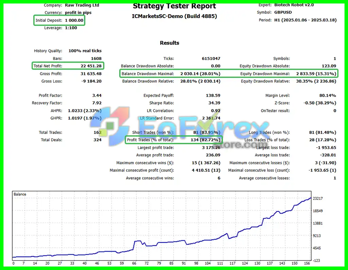Click Sharpe Ratio value "34.39"
Screen dimensions: 348x270
[x=214, y=103]
